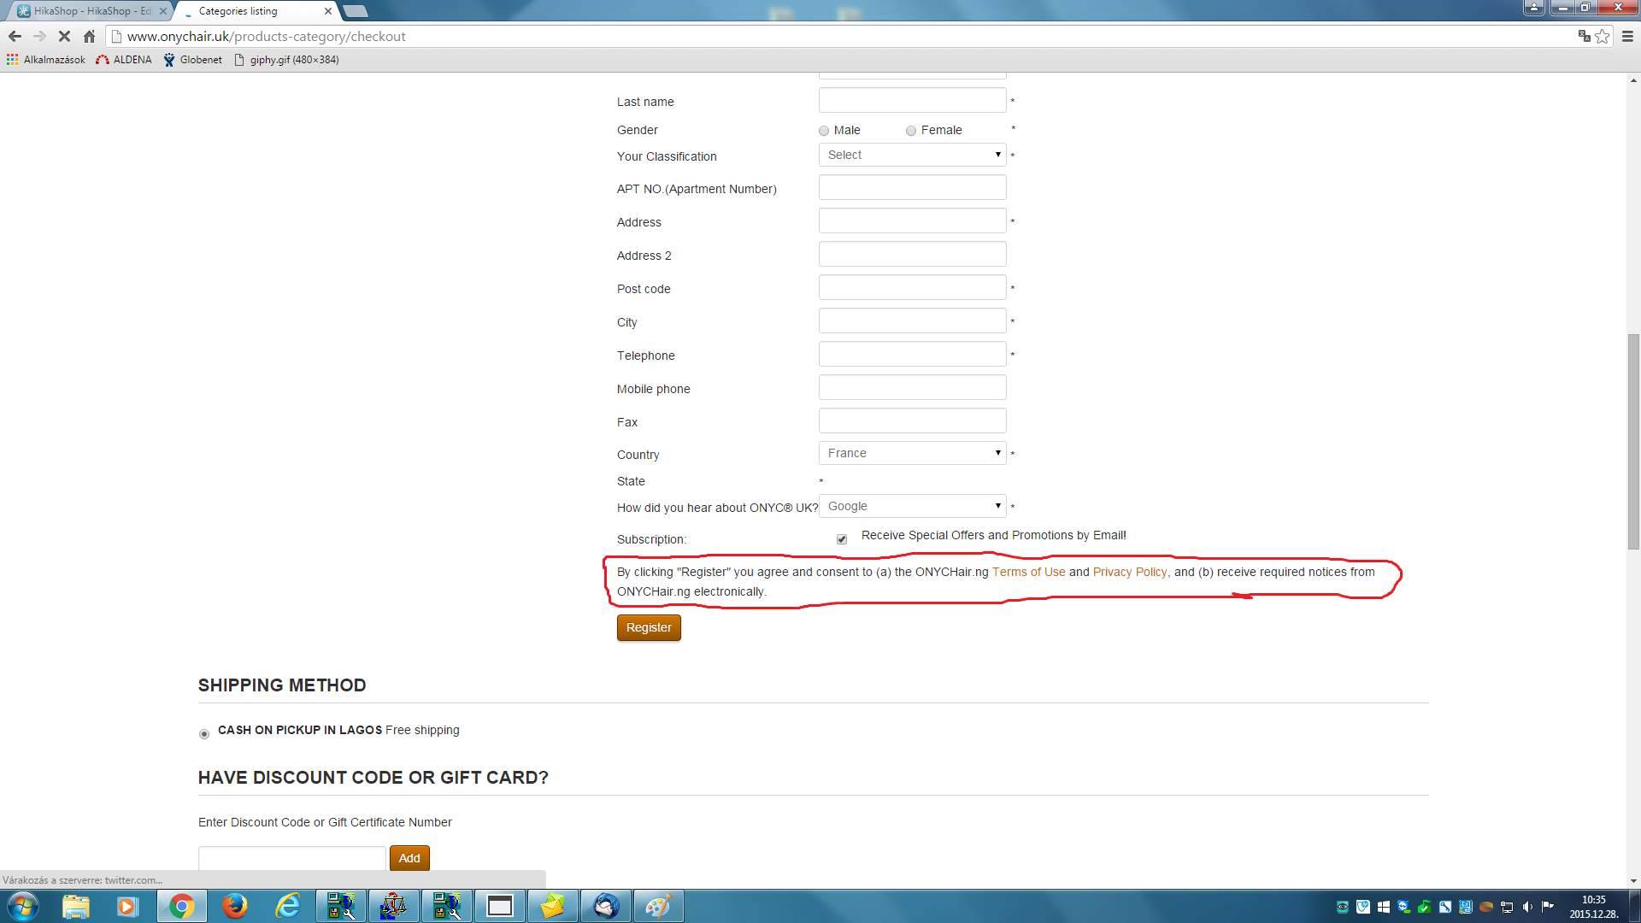Open the Country dropdown showing France

point(912,453)
